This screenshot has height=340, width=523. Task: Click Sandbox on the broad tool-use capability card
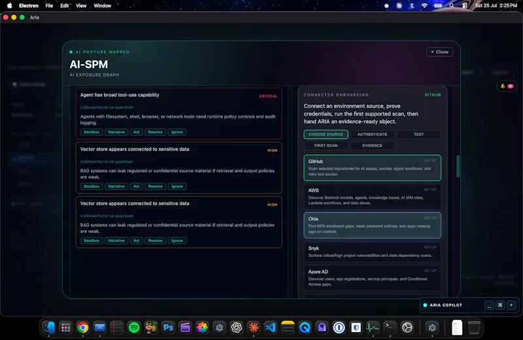92,132
